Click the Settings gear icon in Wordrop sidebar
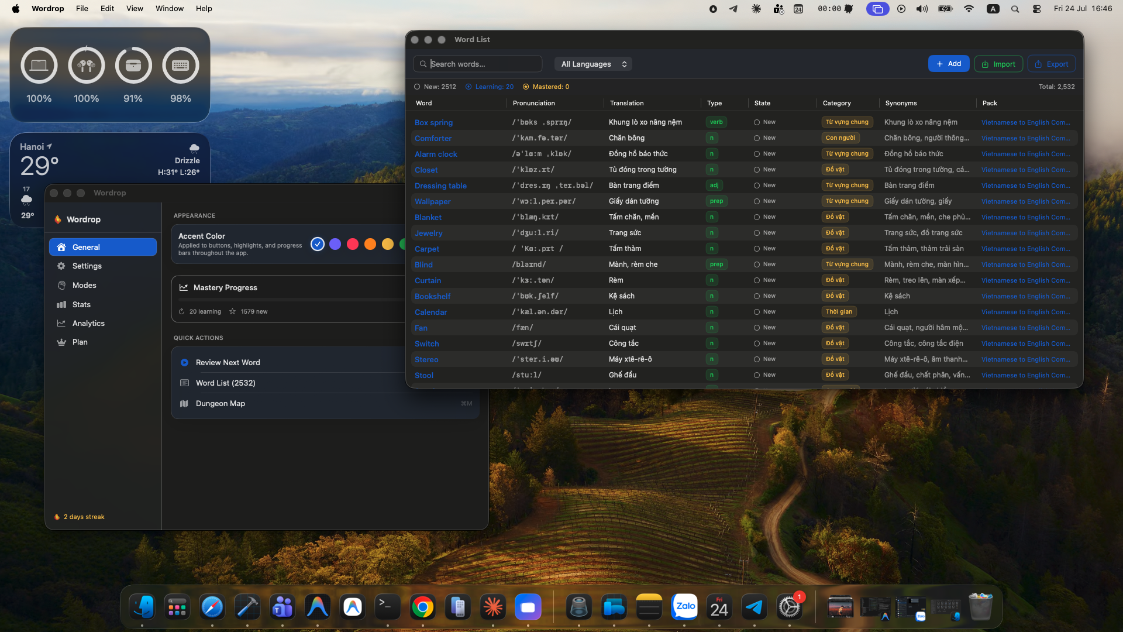The image size is (1123, 632). [61, 266]
